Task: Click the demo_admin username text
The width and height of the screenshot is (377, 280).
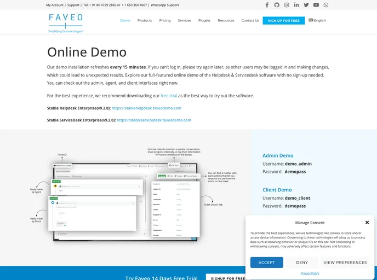Action: tap(298, 164)
